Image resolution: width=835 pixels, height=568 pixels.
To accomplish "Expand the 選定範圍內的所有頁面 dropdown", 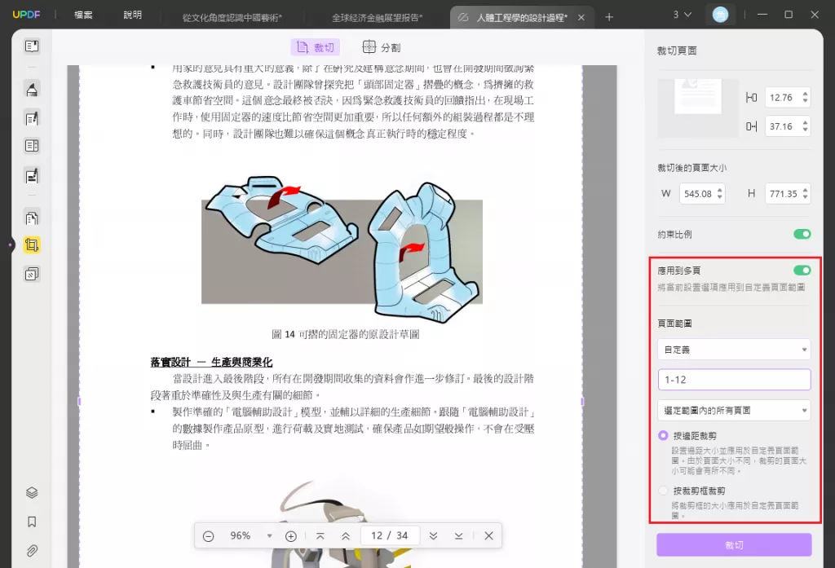I will [732, 410].
